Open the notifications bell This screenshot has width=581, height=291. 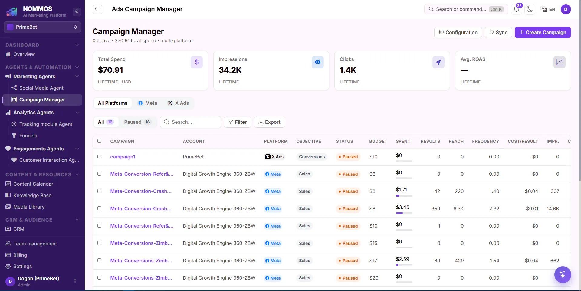click(x=517, y=9)
